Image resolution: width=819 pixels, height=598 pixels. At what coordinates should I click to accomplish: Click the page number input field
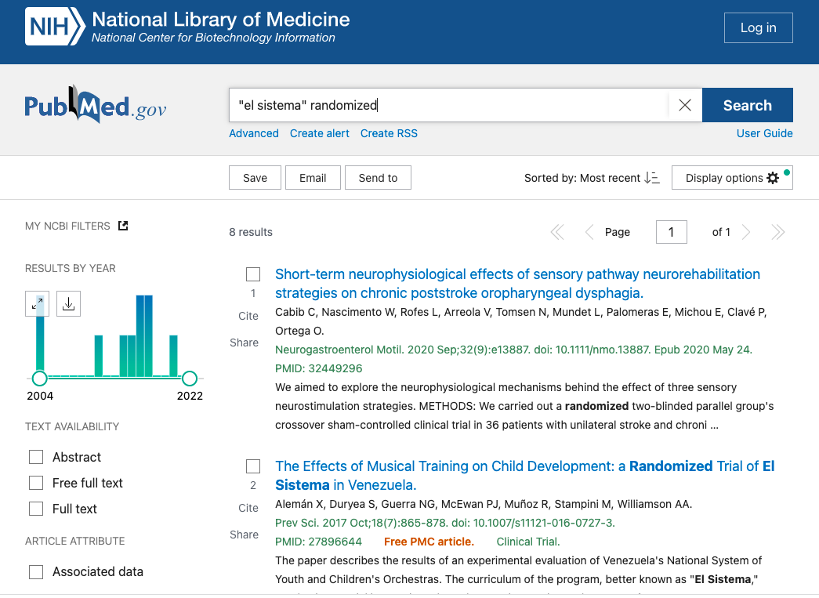(671, 232)
